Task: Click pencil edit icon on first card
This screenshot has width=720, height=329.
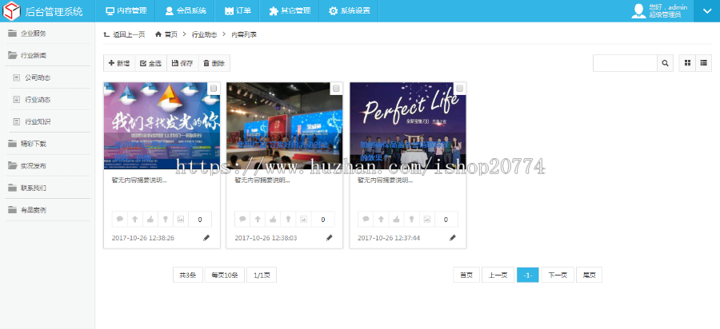Action: (206, 238)
